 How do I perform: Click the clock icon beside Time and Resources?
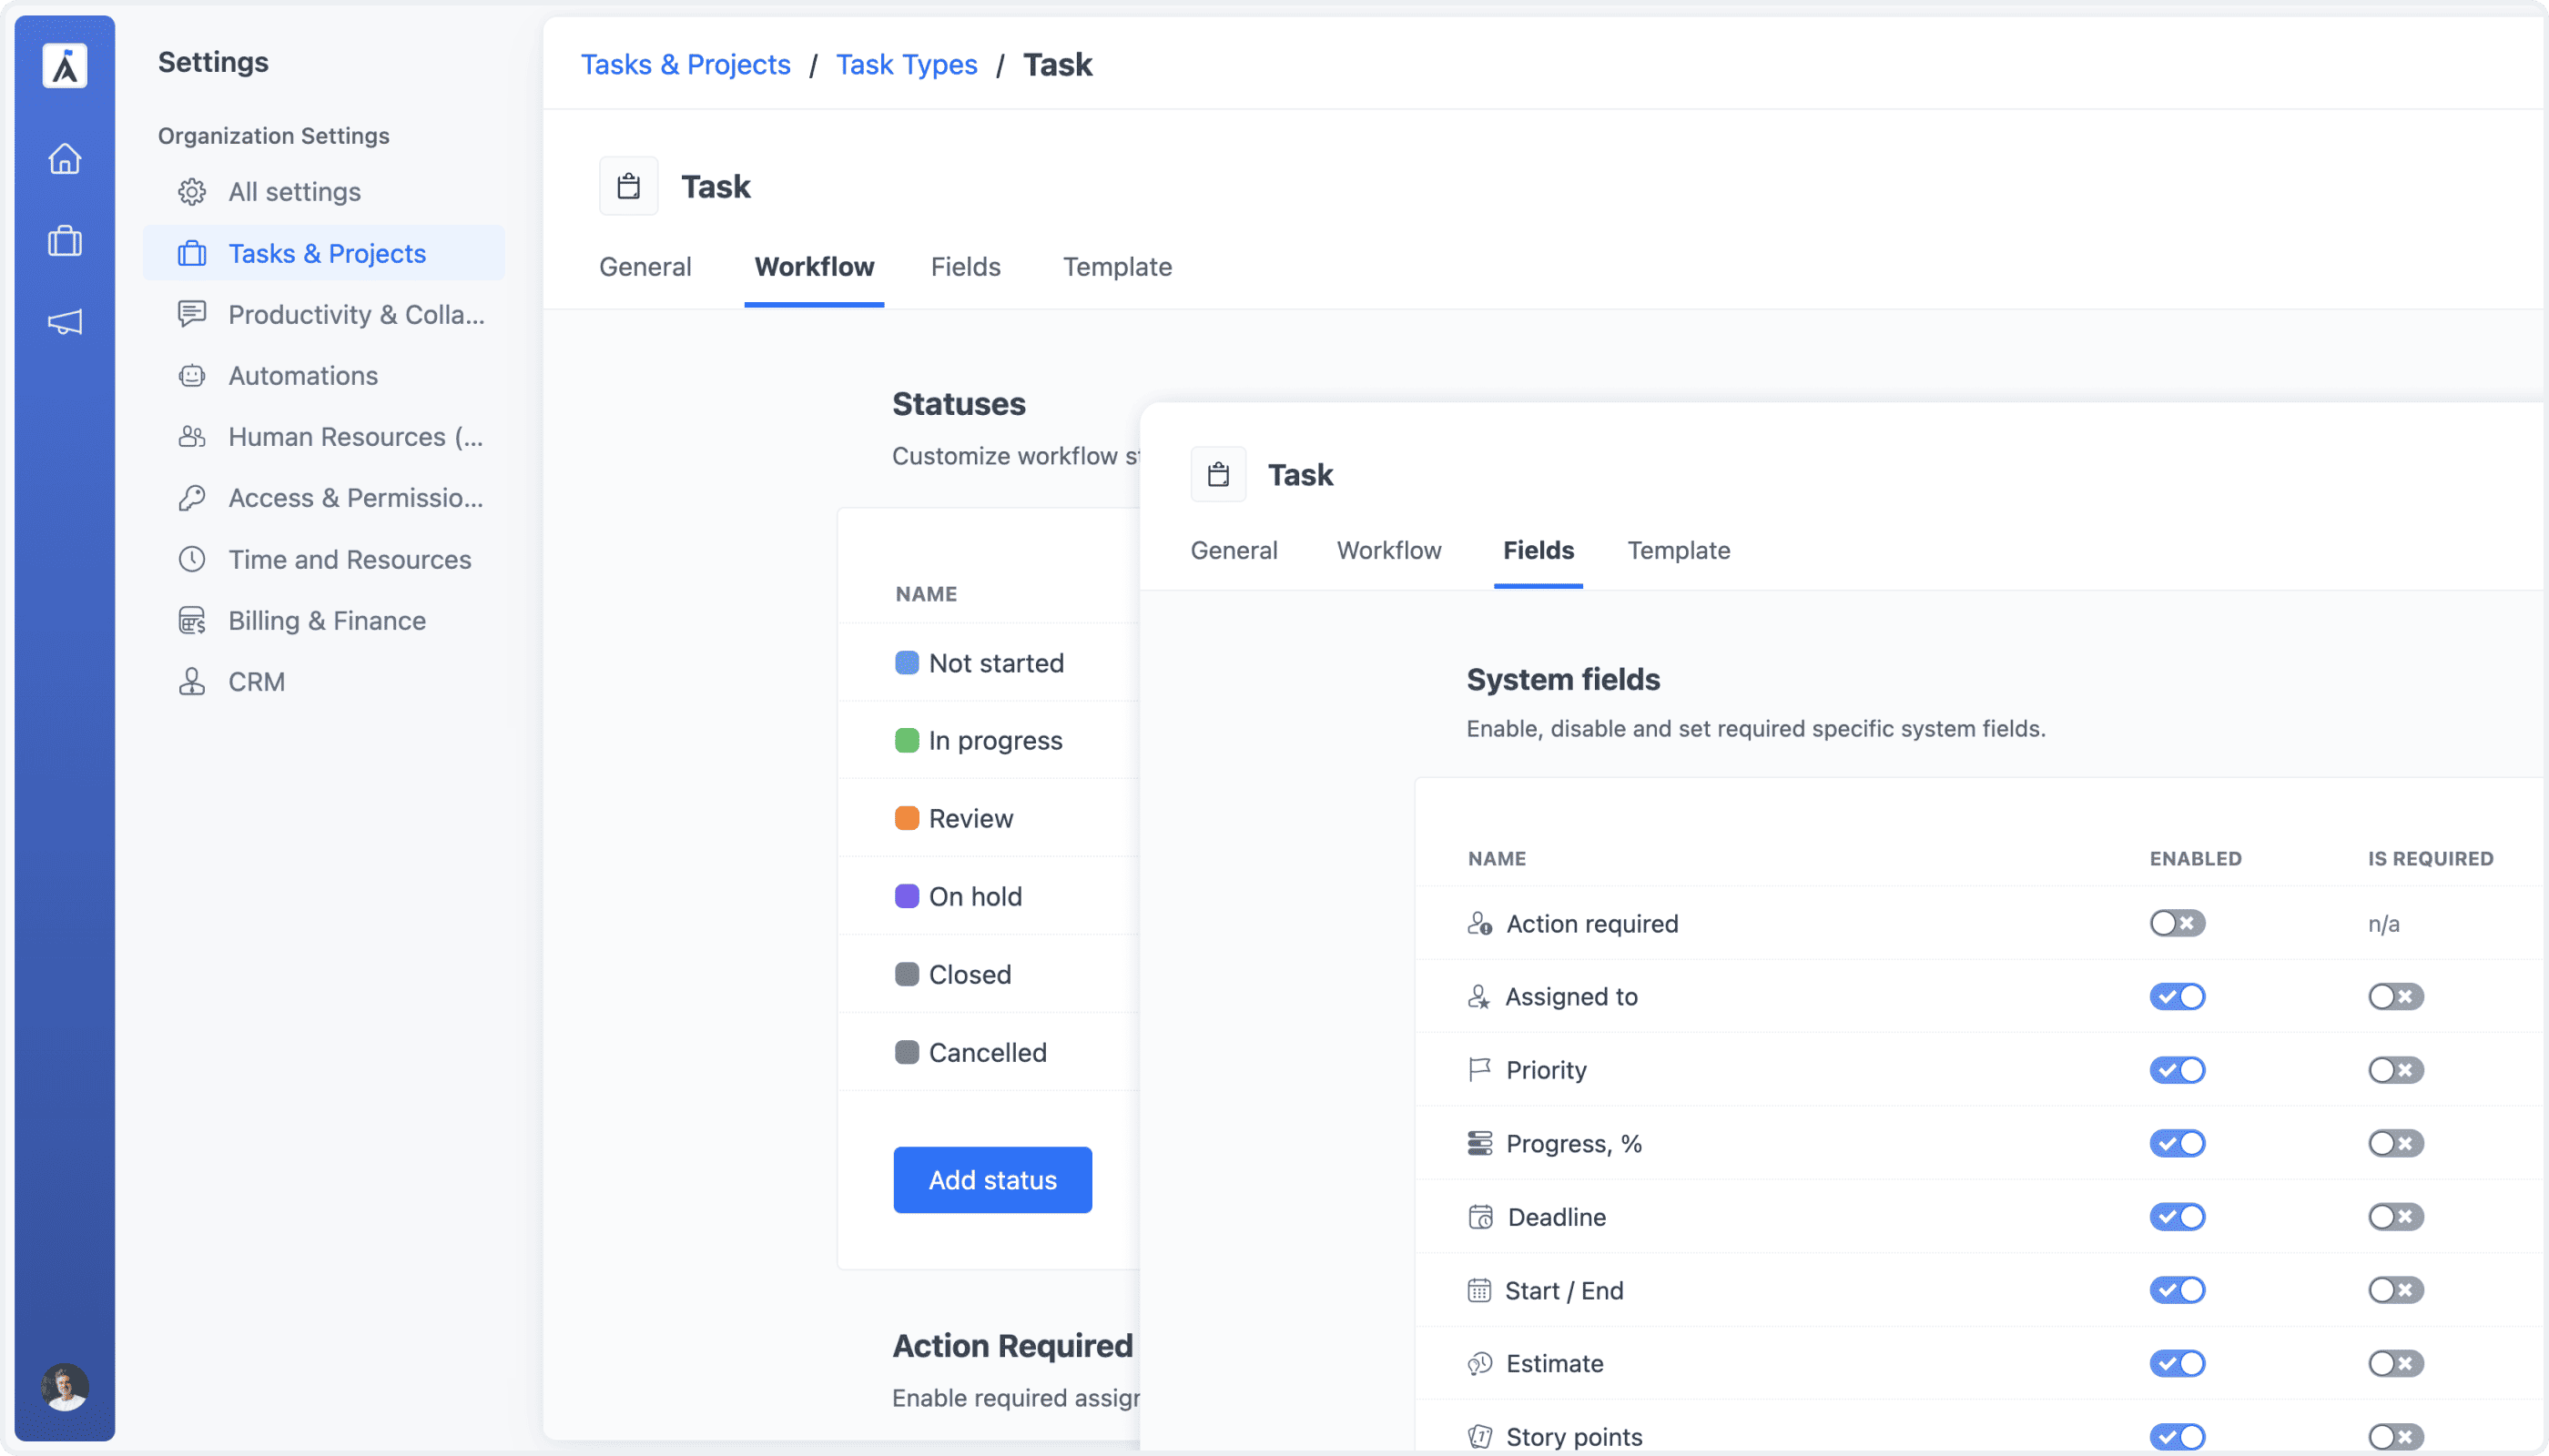pos(192,559)
